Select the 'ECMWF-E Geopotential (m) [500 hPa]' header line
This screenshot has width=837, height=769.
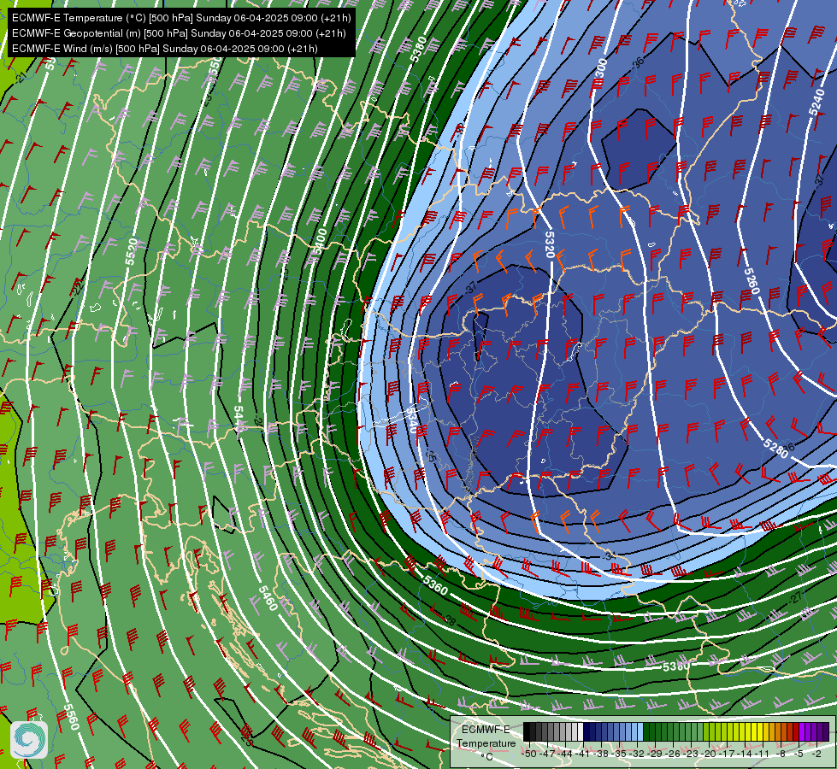(x=179, y=33)
